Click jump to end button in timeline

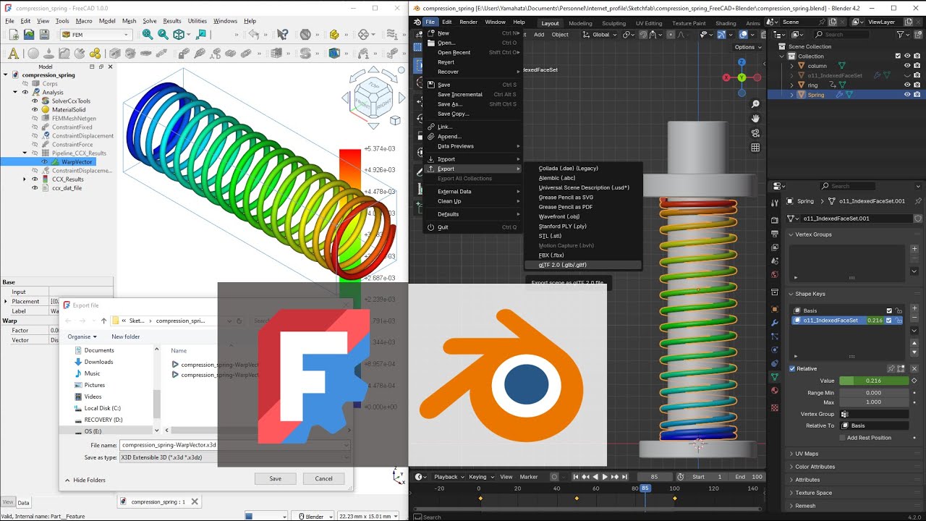pos(625,477)
